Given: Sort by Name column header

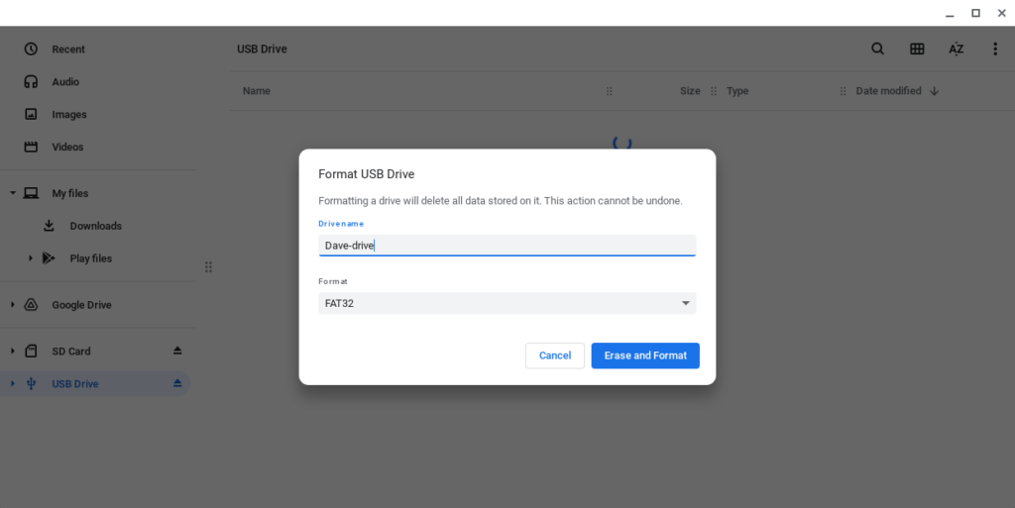Looking at the screenshot, I should (257, 91).
